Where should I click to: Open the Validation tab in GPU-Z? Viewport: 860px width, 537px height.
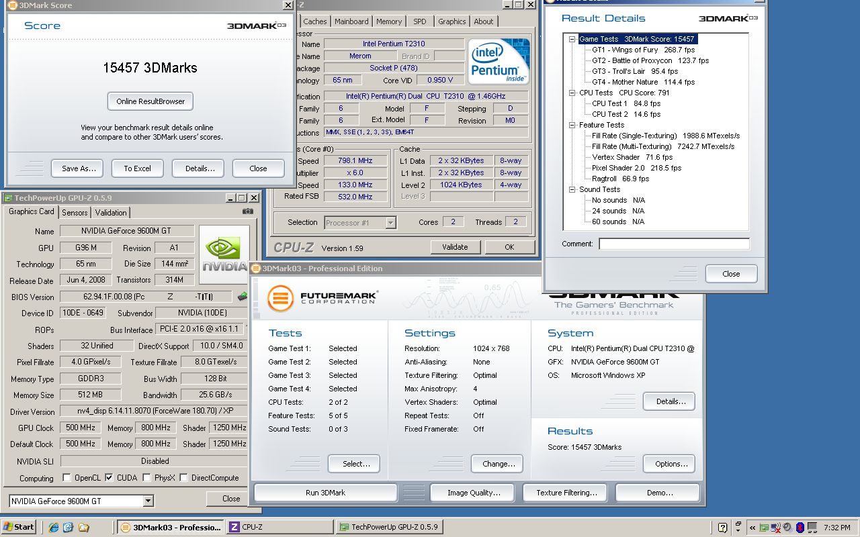pyautogui.click(x=111, y=212)
